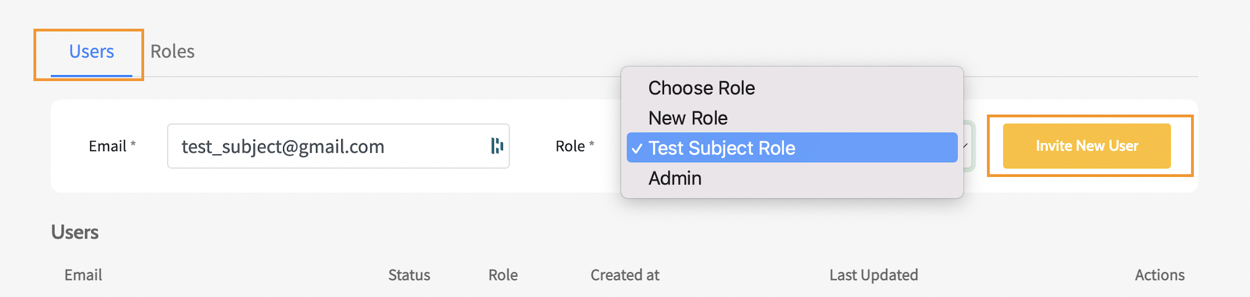Open the Roles tab
Viewport: 1250px width, 297px height.
point(172,52)
